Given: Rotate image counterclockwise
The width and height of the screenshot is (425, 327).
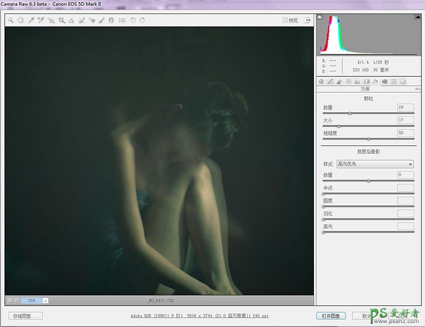Looking at the screenshot, I should click(132, 20).
